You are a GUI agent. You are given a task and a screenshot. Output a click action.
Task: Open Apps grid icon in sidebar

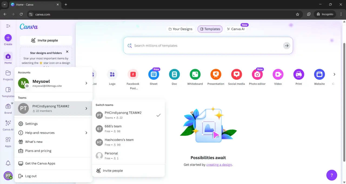(x=8, y=140)
